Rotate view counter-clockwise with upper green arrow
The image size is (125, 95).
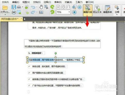(52, 7)
